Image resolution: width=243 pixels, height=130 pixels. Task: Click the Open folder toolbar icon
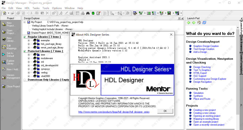pos(12,13)
